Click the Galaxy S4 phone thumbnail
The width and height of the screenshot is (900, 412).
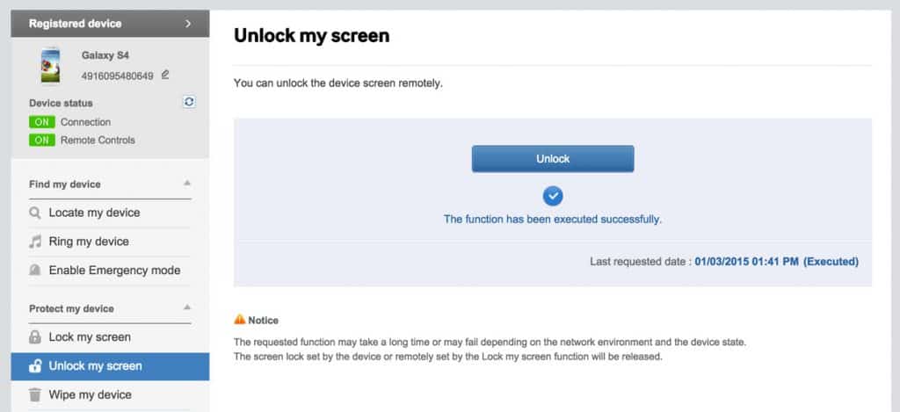point(50,65)
